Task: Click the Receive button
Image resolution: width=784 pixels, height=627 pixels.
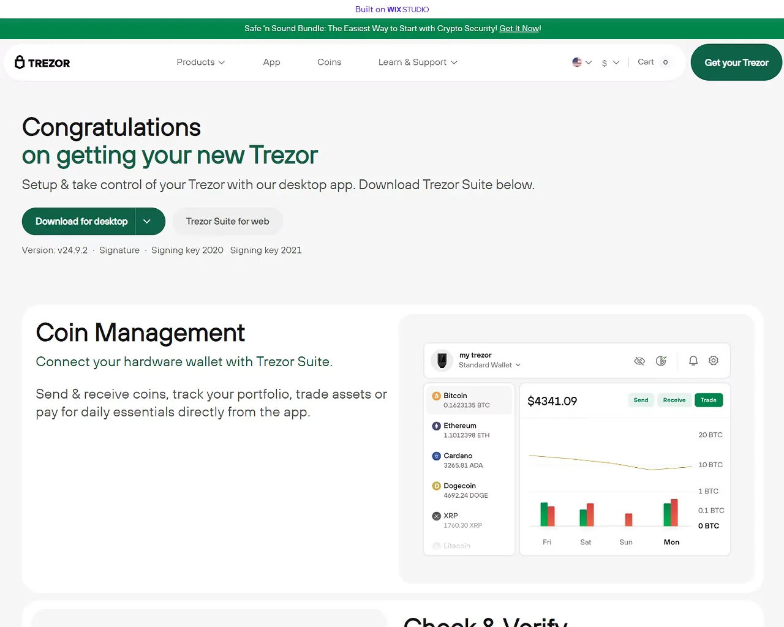Action: pyautogui.click(x=674, y=400)
